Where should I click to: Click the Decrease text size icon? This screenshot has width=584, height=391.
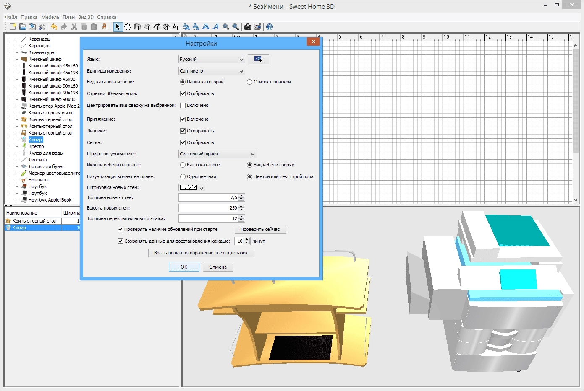(196, 27)
